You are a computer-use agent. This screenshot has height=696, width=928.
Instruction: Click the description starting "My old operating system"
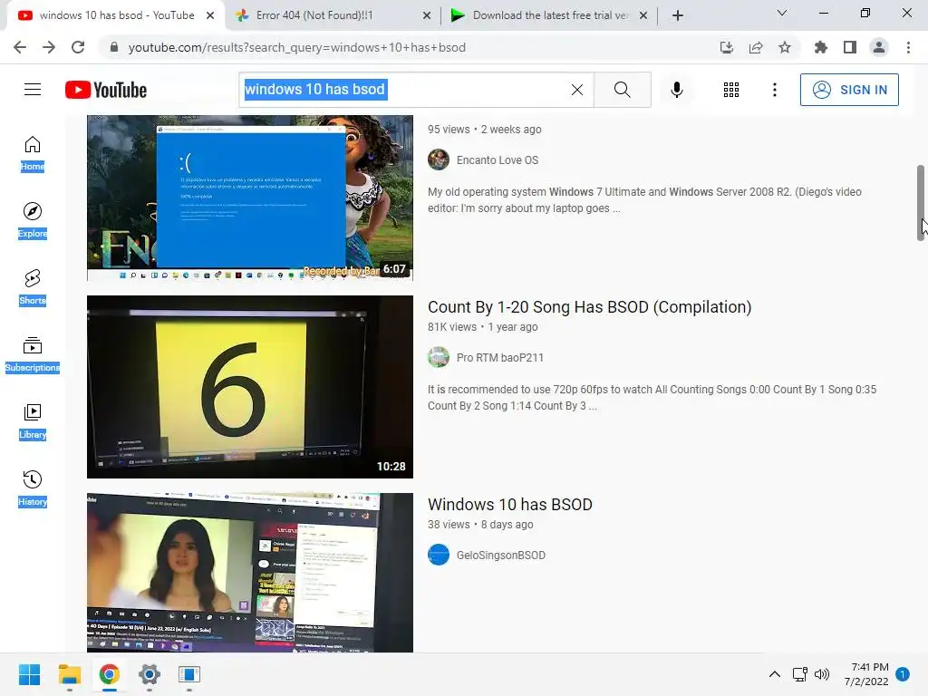[644, 200]
